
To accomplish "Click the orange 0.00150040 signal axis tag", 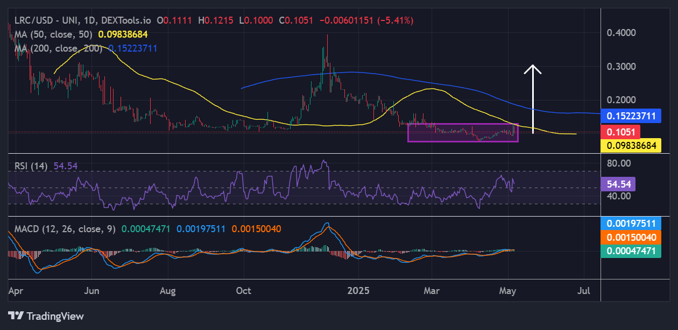I will (x=631, y=237).
